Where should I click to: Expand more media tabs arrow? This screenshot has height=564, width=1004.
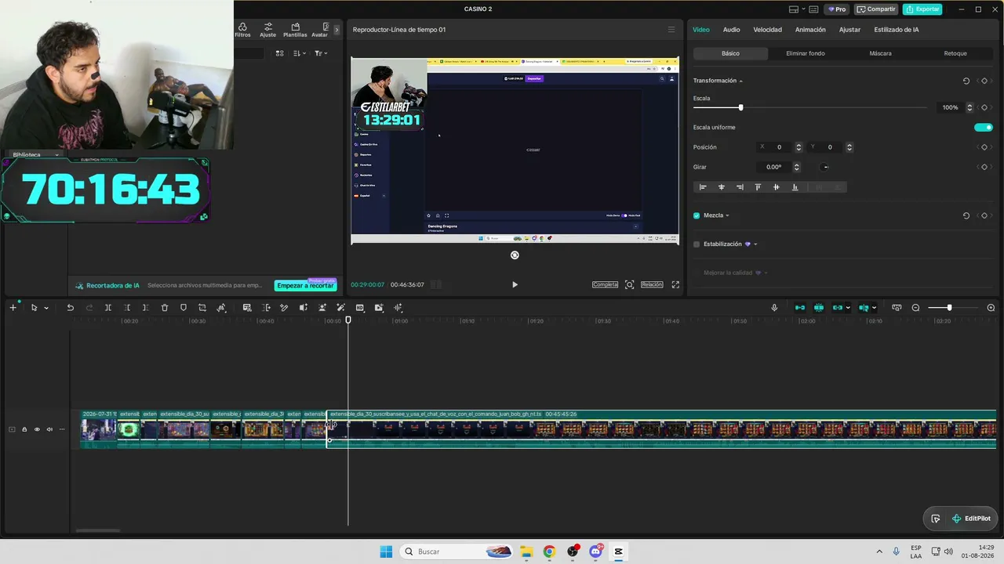[x=336, y=30]
